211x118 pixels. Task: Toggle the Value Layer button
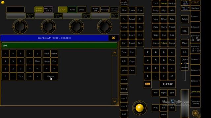coord(39,10)
